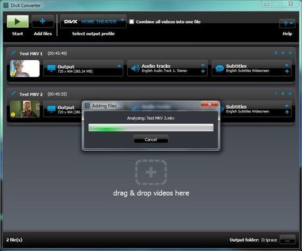Click the (00:45:49) duration of Test MKV 1
This screenshot has width=302, height=251.
(57, 53)
